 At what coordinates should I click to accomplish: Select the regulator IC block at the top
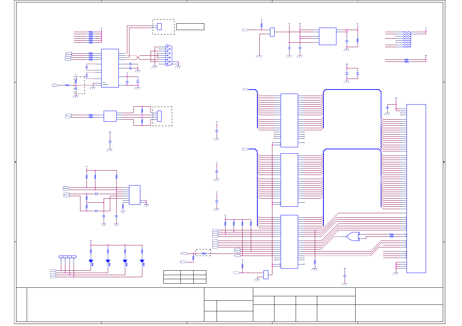(328, 36)
